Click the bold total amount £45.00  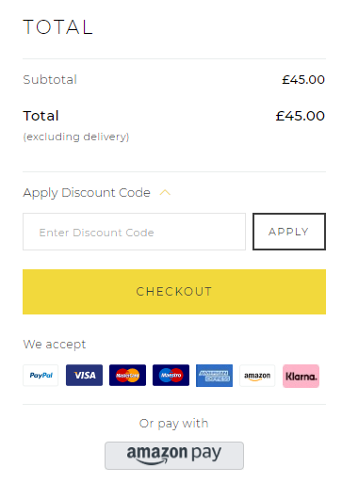point(300,116)
